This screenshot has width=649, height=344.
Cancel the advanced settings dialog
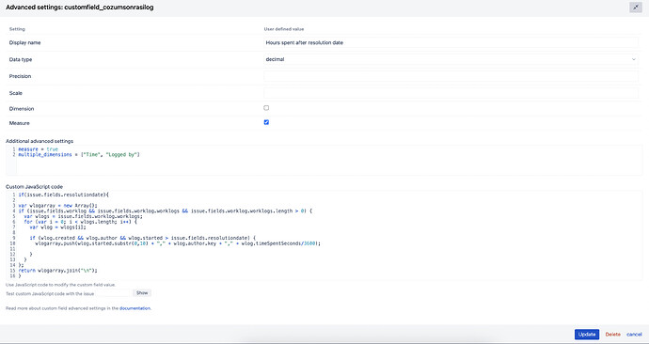(x=634, y=334)
